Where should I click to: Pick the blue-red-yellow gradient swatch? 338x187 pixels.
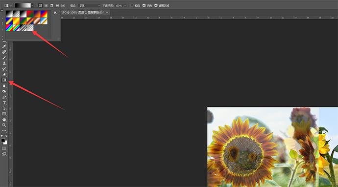pyautogui.click(x=44, y=14)
